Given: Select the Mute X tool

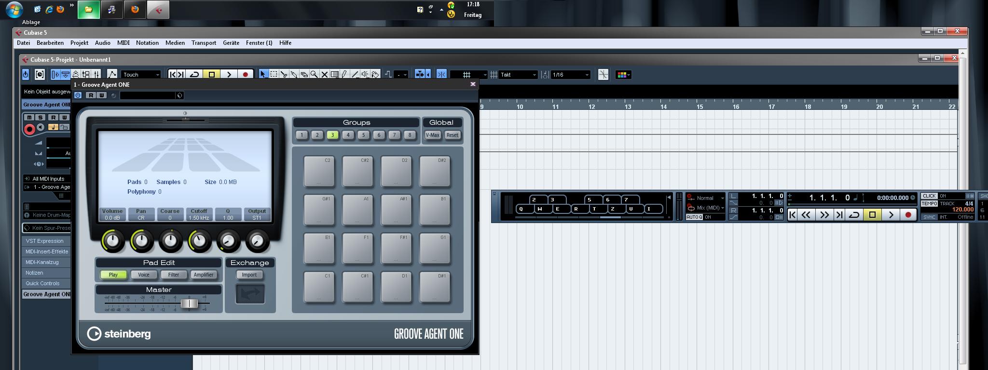Looking at the screenshot, I should [324, 74].
